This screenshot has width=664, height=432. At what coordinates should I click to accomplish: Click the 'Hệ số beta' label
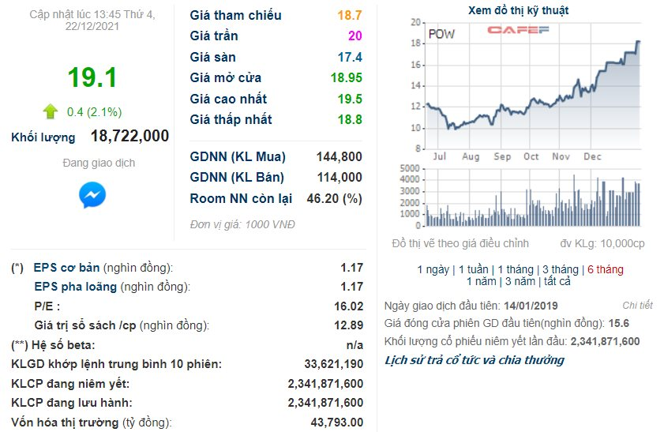coord(63,345)
